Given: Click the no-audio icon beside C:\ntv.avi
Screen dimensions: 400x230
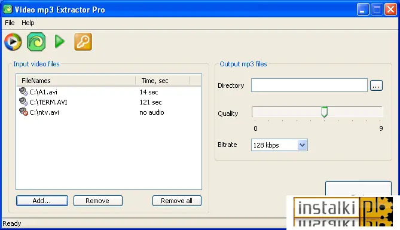Looking at the screenshot, I should tap(23, 112).
